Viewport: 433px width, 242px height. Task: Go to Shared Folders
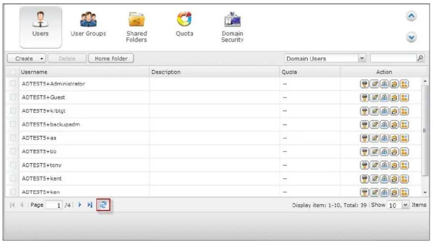(136, 27)
